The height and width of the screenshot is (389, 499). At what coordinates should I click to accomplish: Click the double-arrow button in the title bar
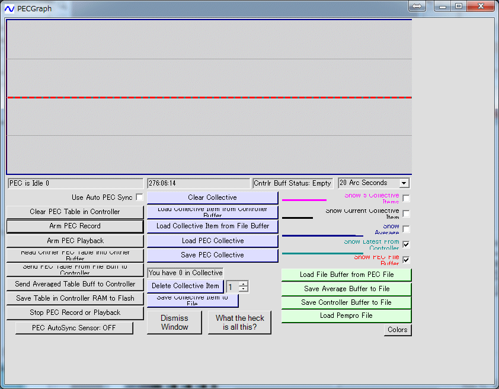(x=417, y=6)
